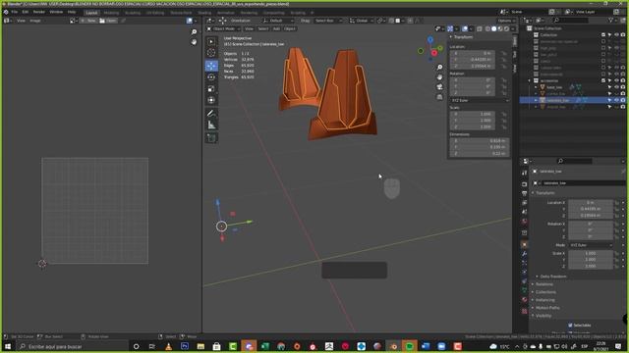Expand the Relations panel

(543, 284)
